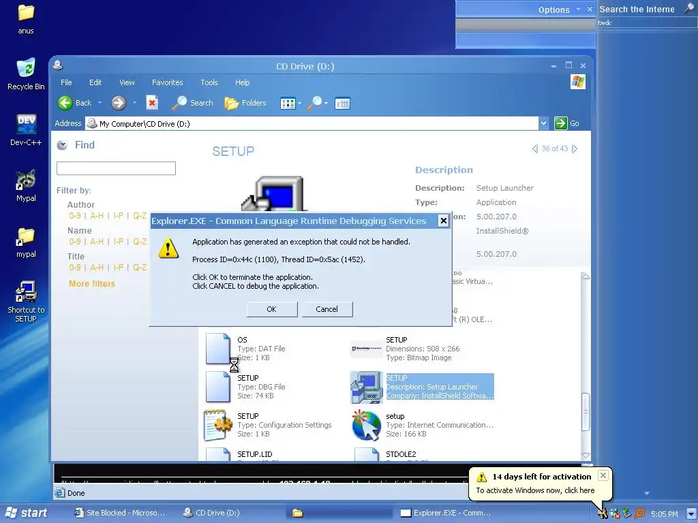This screenshot has width=698, height=523.
Task: Click OK to terminate the application
Action: point(271,309)
